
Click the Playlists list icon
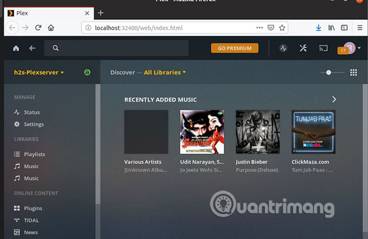(x=17, y=154)
